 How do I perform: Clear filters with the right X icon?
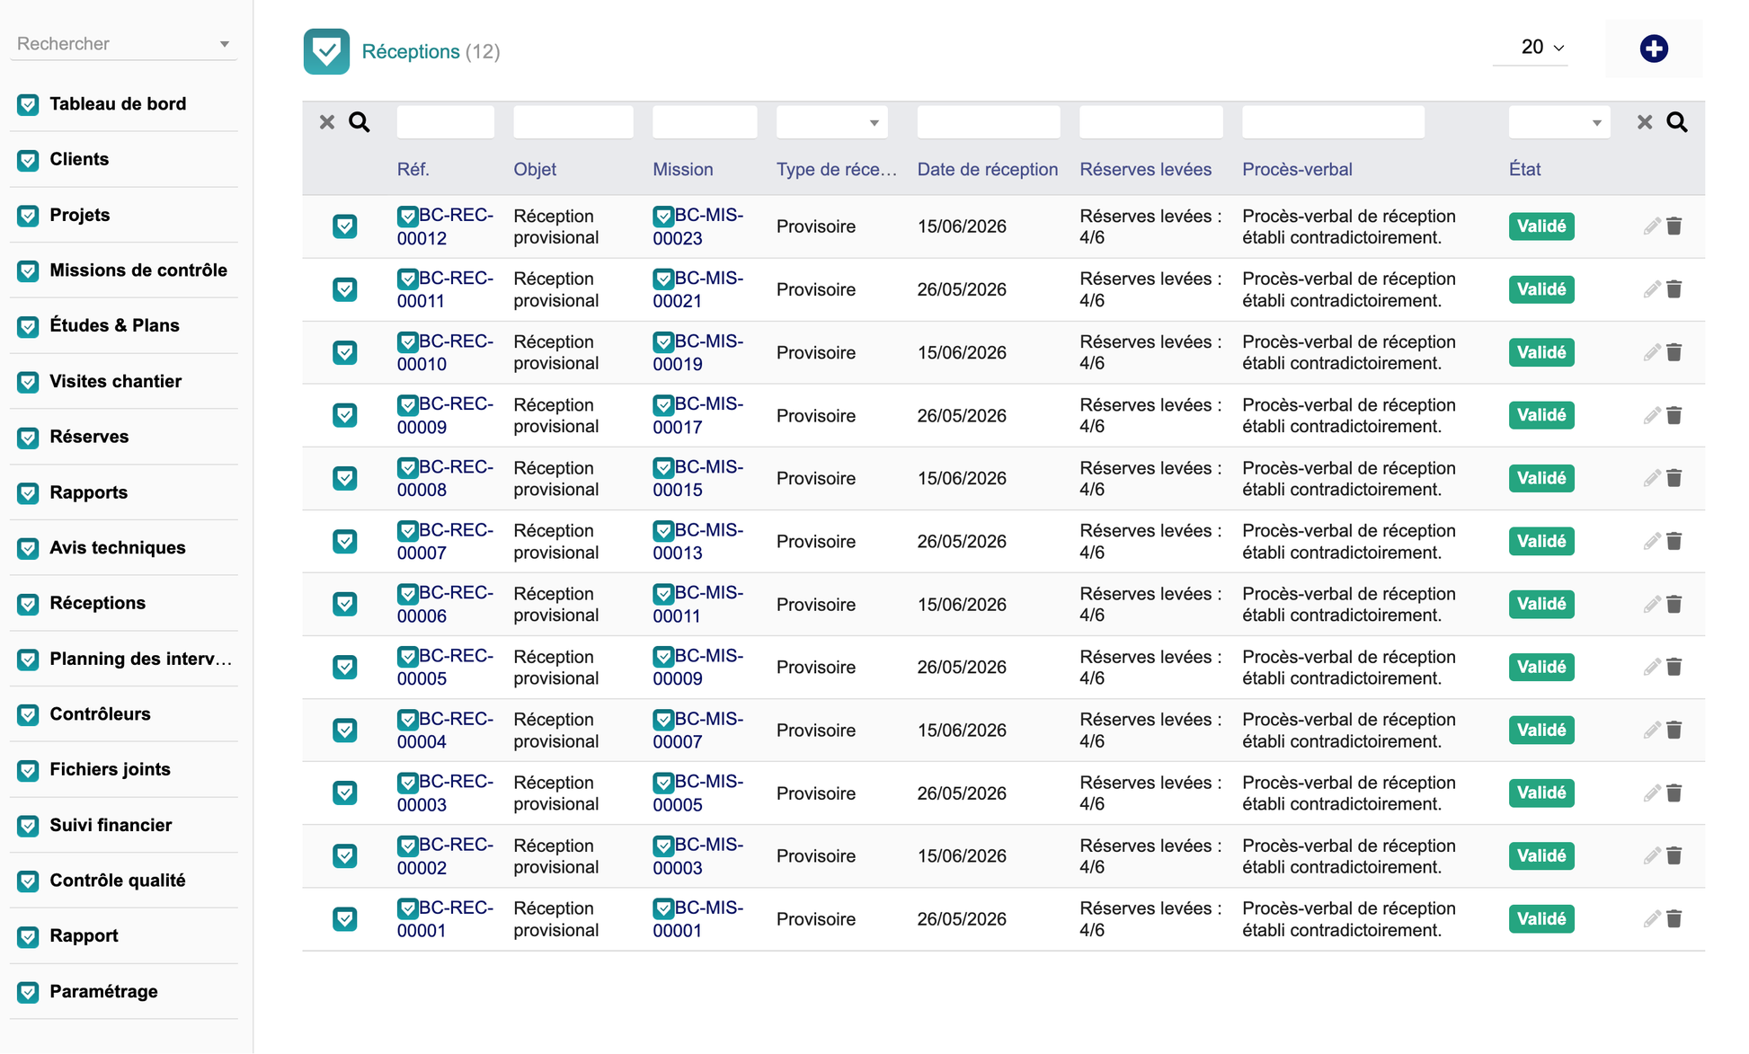[x=1645, y=122]
